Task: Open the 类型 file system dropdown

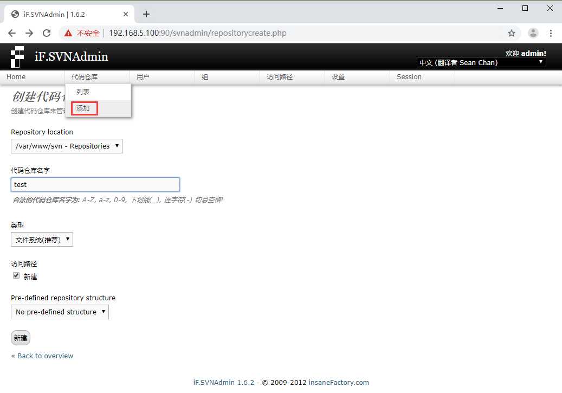Action: 42,240
